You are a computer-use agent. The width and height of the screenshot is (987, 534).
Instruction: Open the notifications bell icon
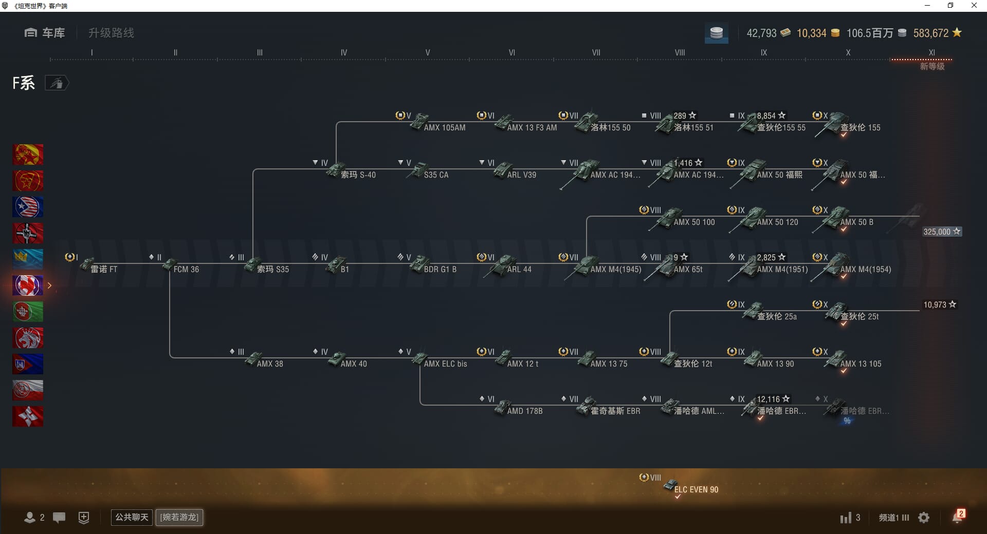(x=957, y=517)
